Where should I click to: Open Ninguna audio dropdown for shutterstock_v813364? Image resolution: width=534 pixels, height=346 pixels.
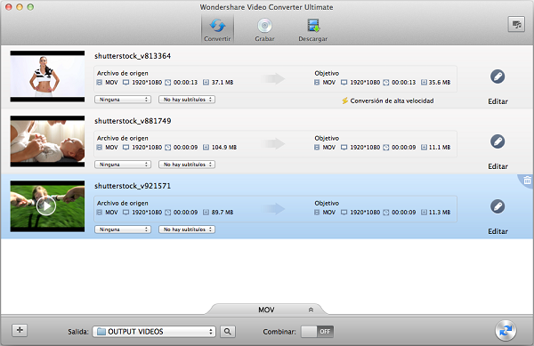pos(123,100)
